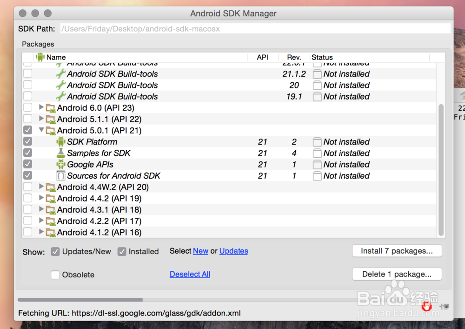Click the Android 5.1.1 (API 22) folder icon

point(51,119)
